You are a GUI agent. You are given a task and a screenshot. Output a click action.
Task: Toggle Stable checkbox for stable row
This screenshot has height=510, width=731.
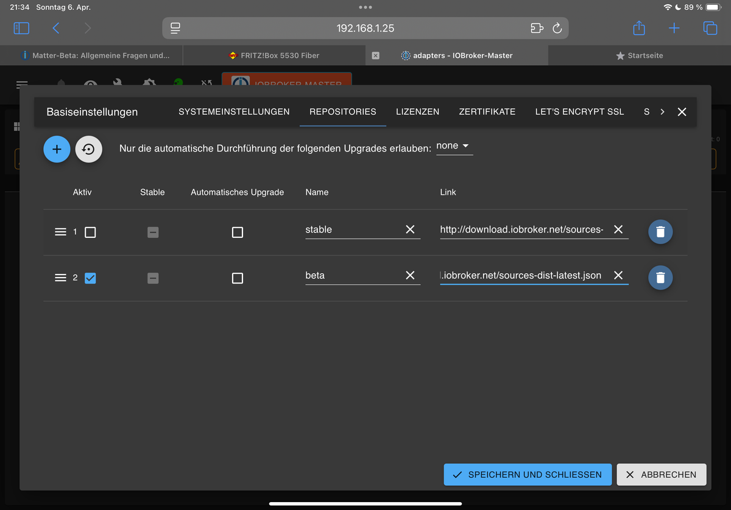tap(153, 232)
